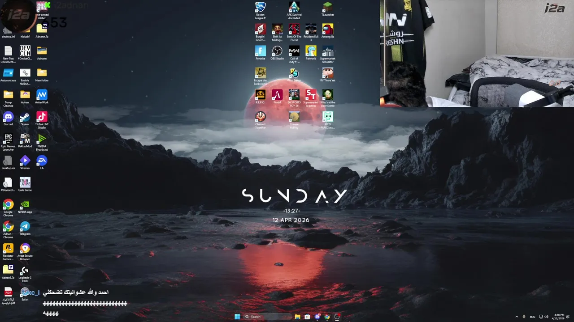Image resolution: width=574 pixels, height=322 pixels.
Task: Launch Google Chrome desktop shortcut
Action: [x=8, y=208]
